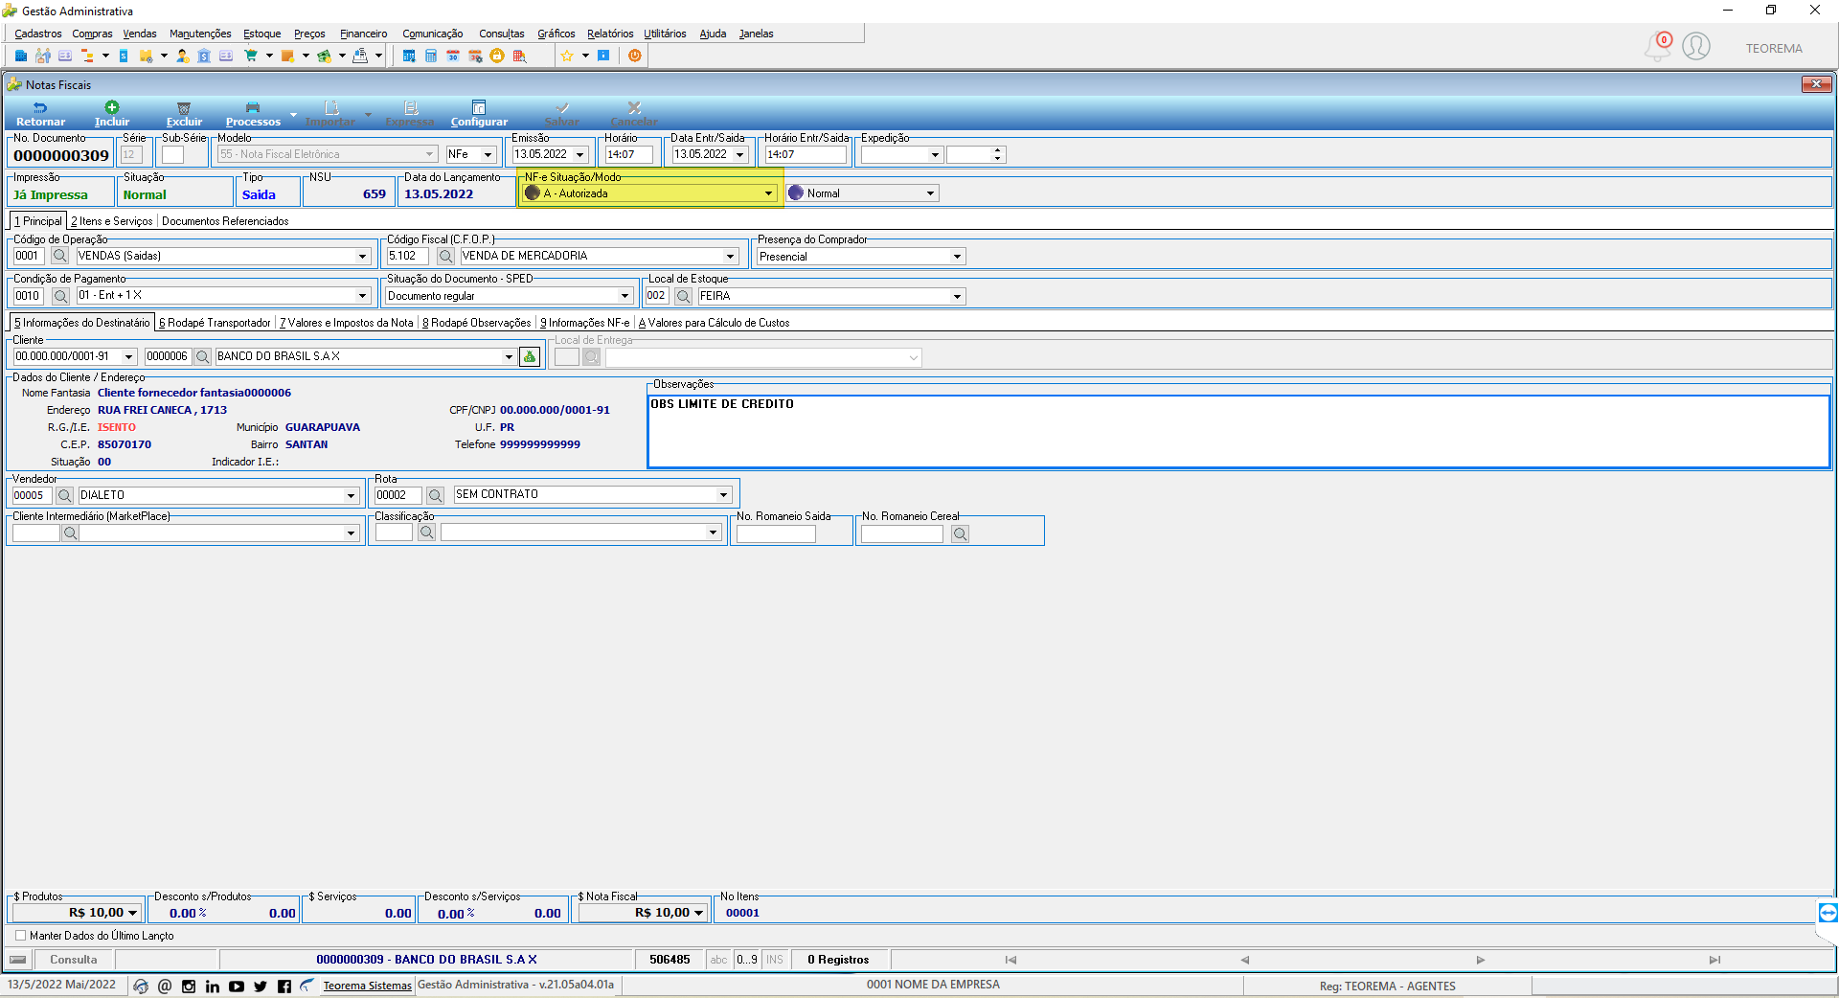This screenshot has height=998, width=1839.
Task: Expand the VENDAS (Saidas) operation dropdown
Action: (362, 256)
